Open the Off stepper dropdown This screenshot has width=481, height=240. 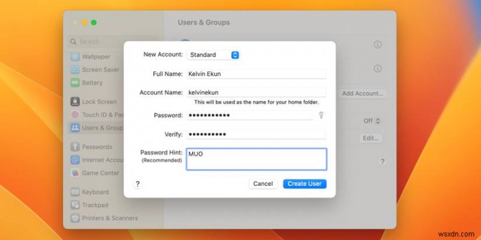372,121
